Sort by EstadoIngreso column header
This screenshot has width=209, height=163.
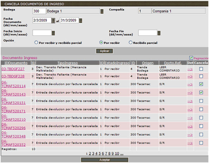tap(117, 63)
